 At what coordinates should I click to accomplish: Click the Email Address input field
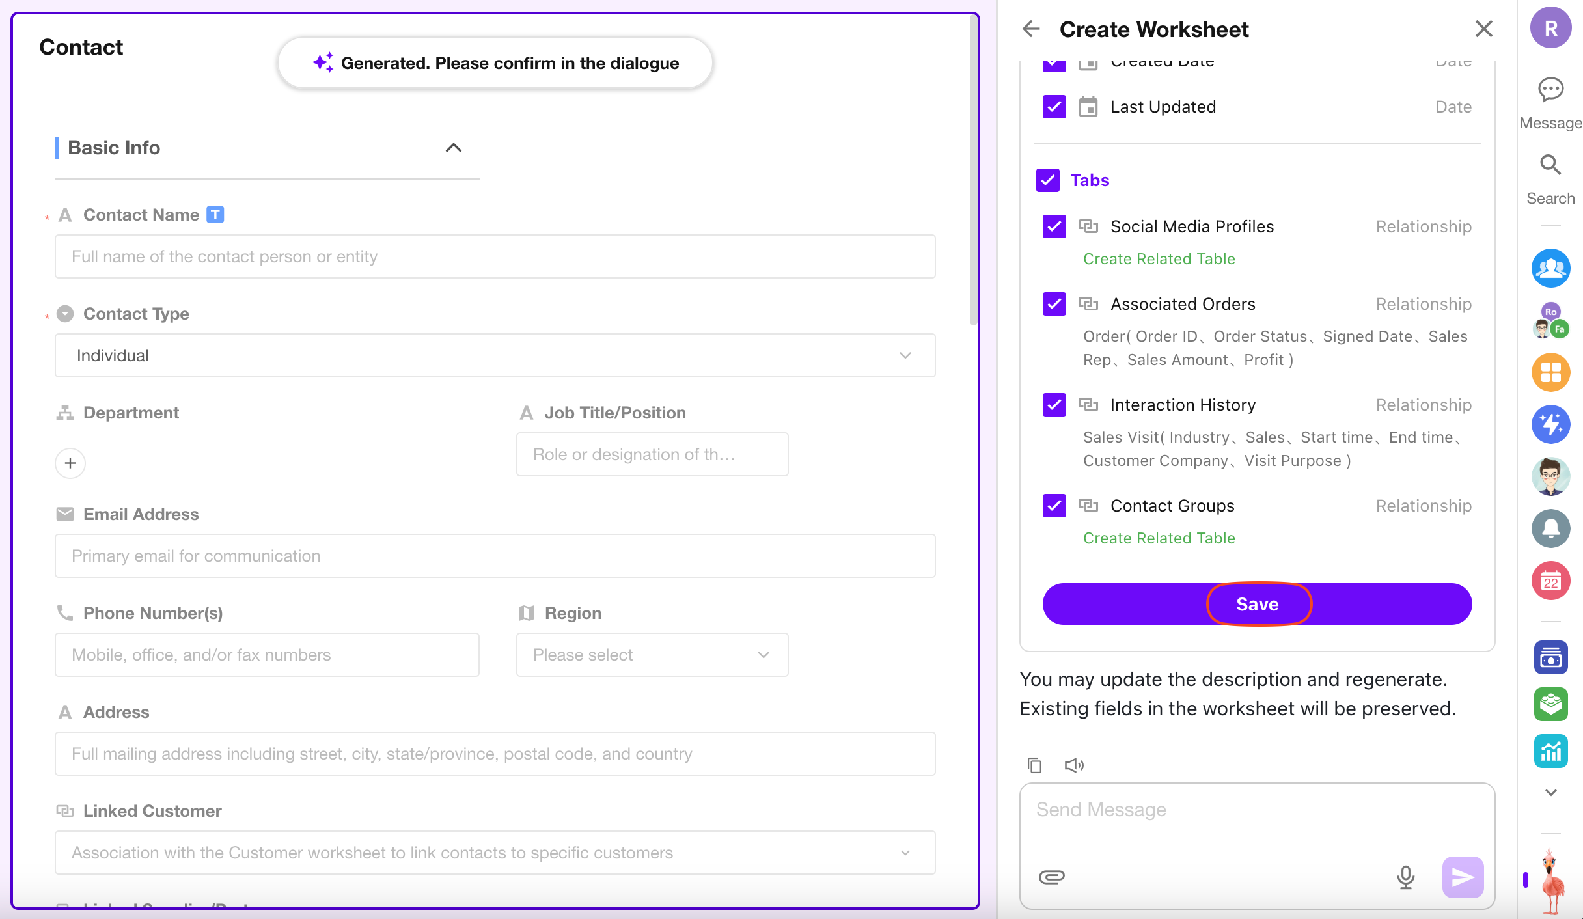click(495, 556)
